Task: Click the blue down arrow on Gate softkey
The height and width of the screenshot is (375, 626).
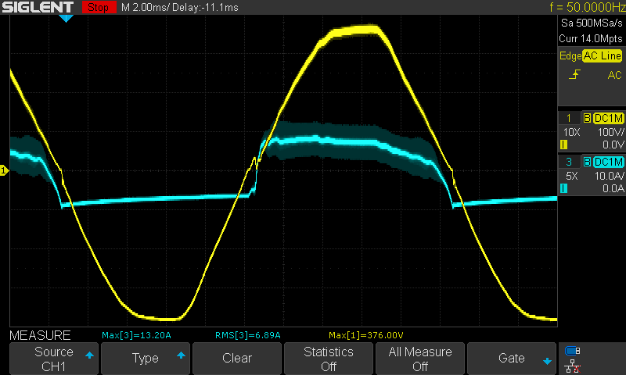Action: click(547, 362)
